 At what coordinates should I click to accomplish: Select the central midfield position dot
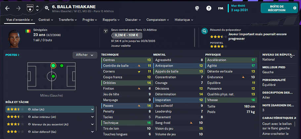[53, 77]
